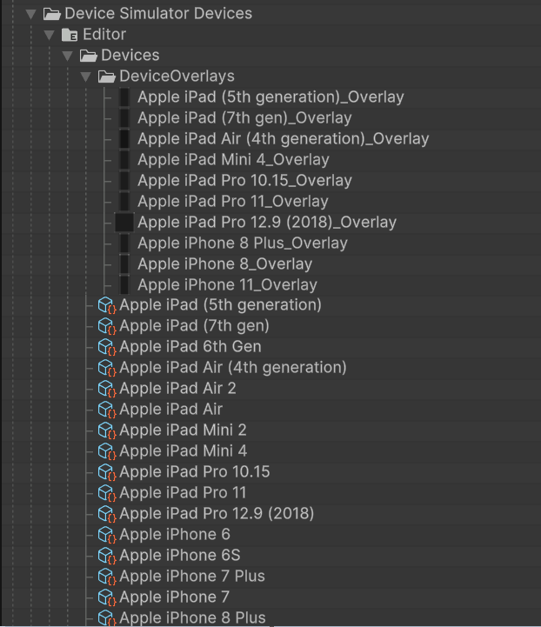Select the Apple iPad 6th Gen label
The height and width of the screenshot is (627, 541).
190,347
